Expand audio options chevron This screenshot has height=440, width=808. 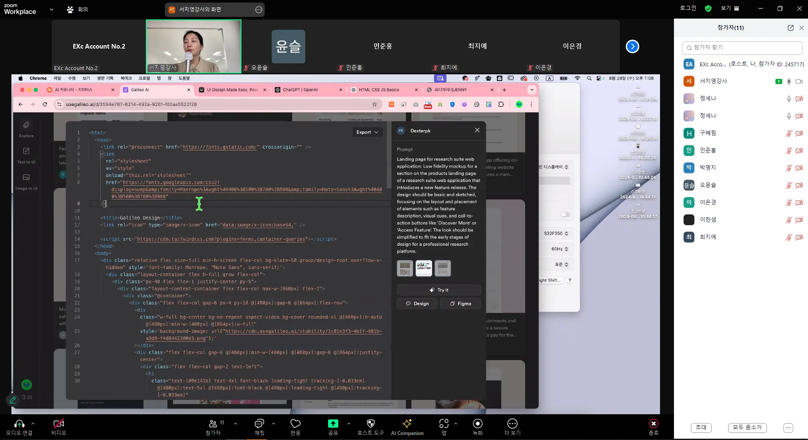coord(33,423)
